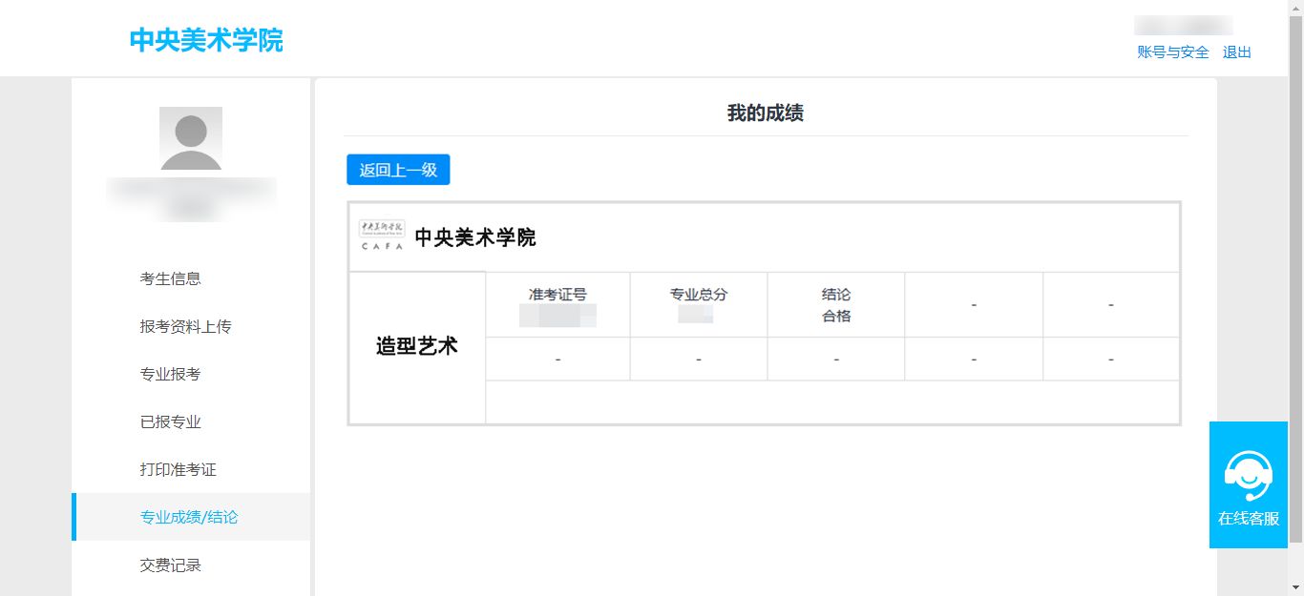Open 已报专业 sidebar item
1304x596 pixels.
171,421
